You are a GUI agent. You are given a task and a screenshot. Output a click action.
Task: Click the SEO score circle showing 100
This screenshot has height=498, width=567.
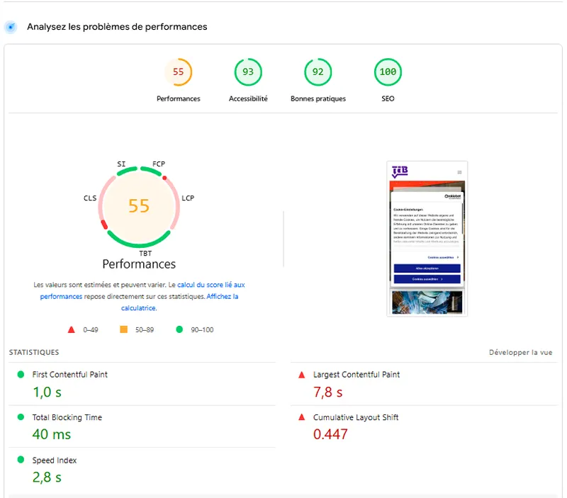(387, 72)
